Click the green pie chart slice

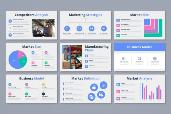(x=23, y=62)
